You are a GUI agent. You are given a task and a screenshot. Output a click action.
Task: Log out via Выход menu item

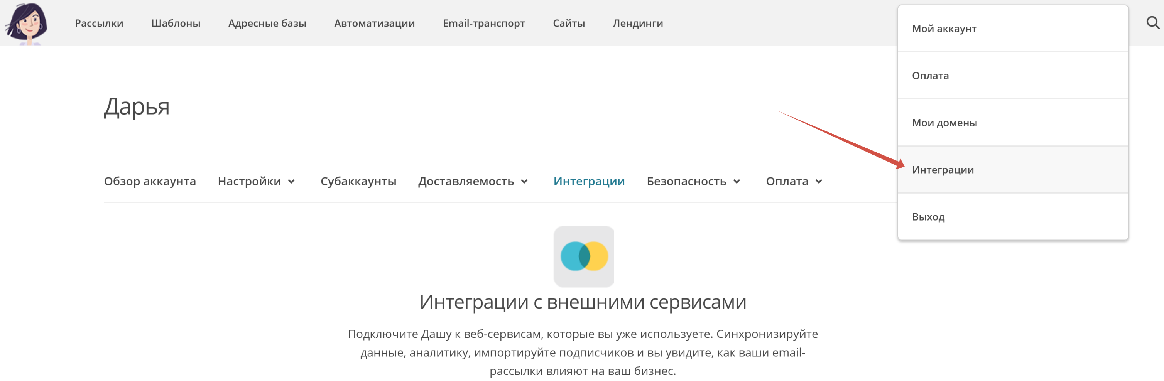pos(928,217)
